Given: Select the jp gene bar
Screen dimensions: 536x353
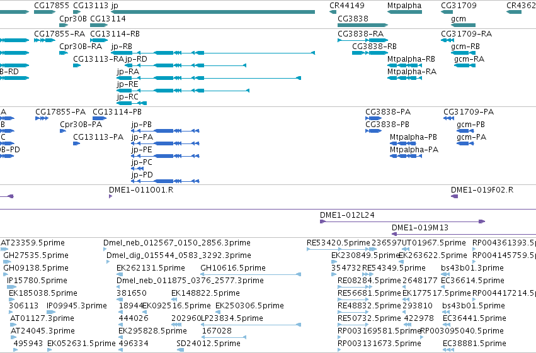Looking at the screenshot, I should pos(213,12).
